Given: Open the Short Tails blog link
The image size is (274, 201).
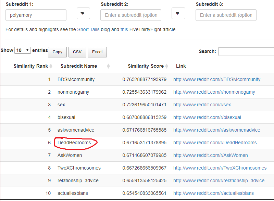Looking at the screenshot, I should tap(88, 29).
